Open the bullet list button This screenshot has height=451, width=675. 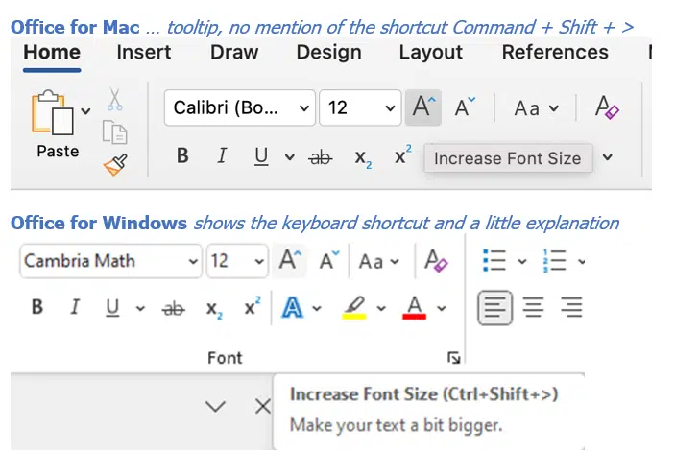tap(494, 261)
